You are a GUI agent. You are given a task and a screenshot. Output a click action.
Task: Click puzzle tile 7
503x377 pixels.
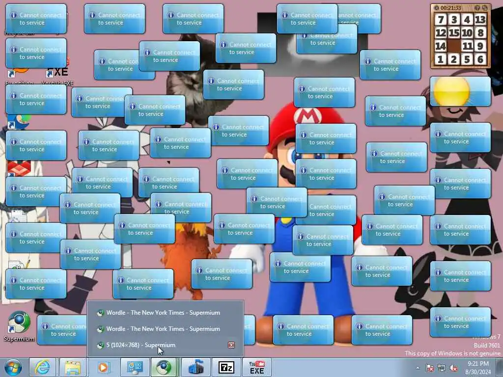coord(441,20)
